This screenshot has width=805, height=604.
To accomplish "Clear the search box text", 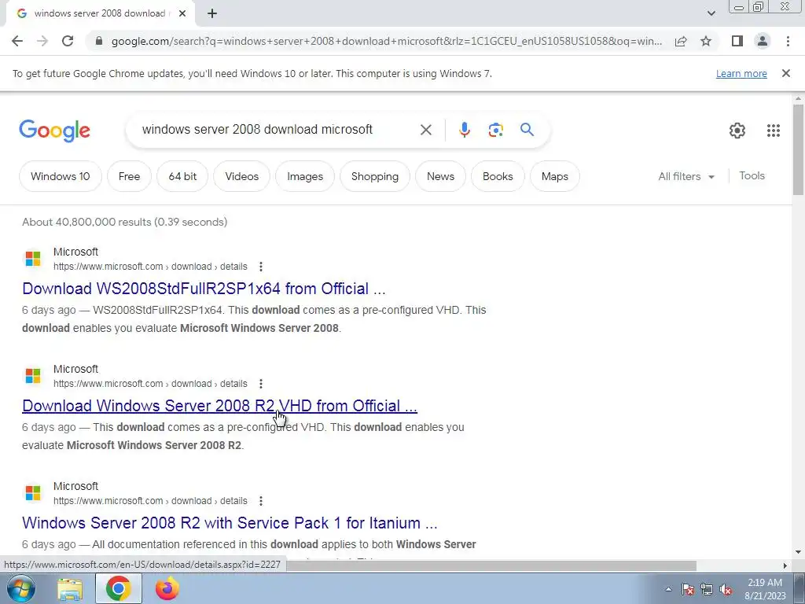I will point(425,130).
